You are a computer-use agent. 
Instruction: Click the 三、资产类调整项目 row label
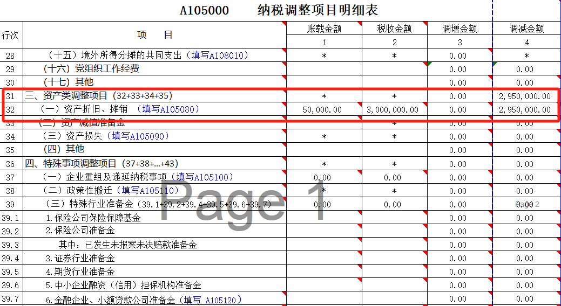coord(98,96)
